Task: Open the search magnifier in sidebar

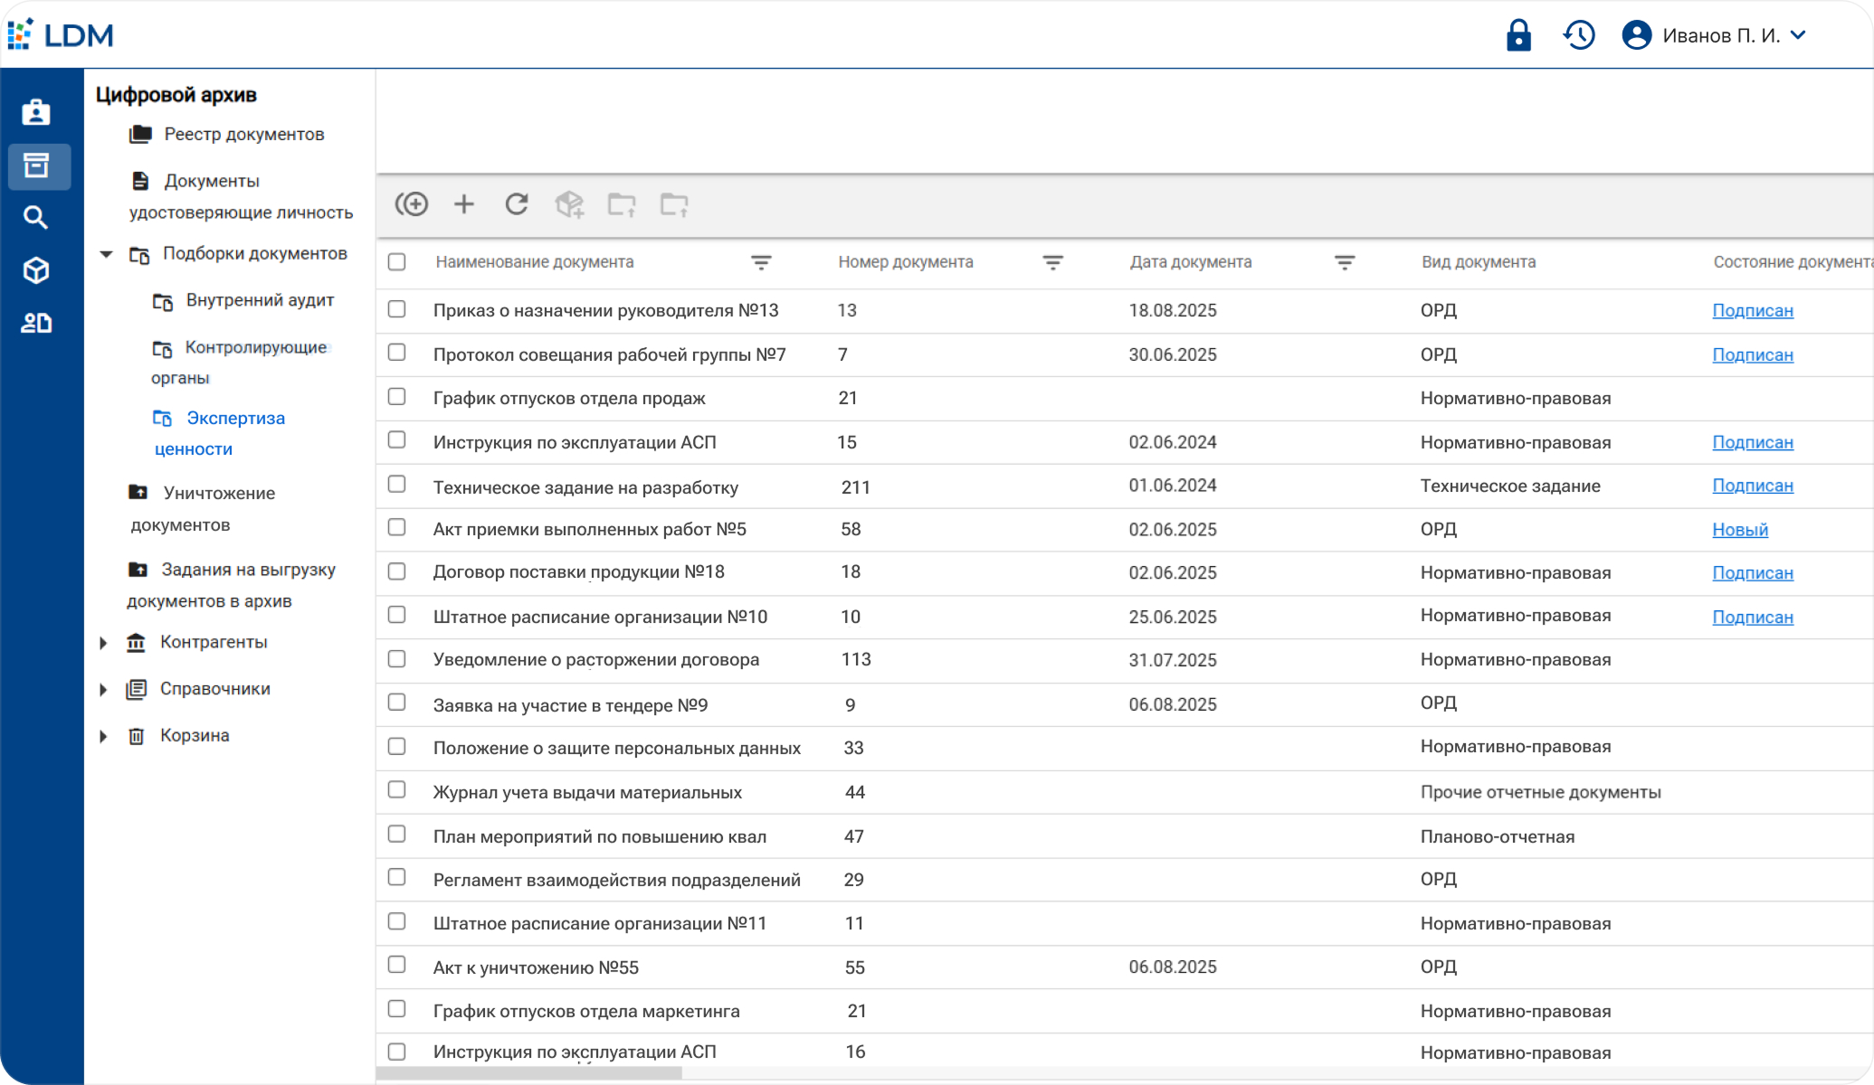Action: click(x=36, y=217)
